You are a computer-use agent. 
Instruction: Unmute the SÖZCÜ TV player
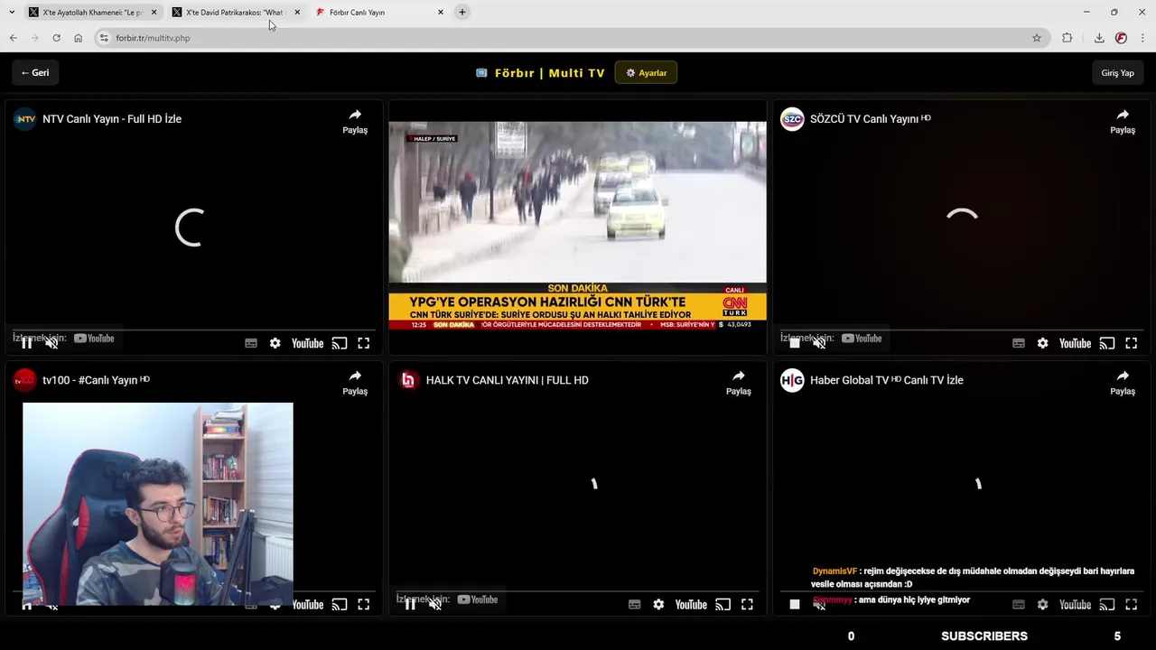[x=819, y=343]
